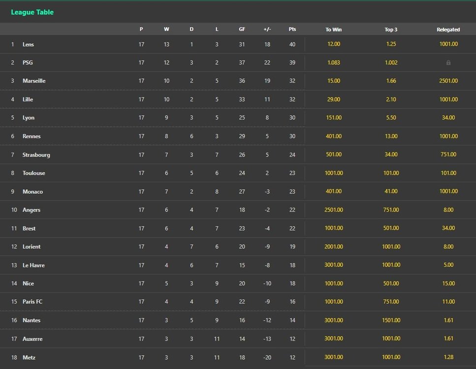Select Nice Relegated odds 15.00

[x=448, y=283]
